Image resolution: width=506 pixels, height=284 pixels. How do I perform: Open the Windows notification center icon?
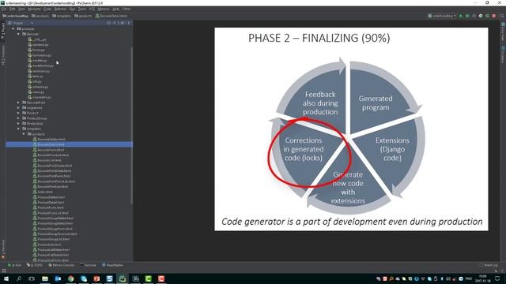tap(497, 278)
